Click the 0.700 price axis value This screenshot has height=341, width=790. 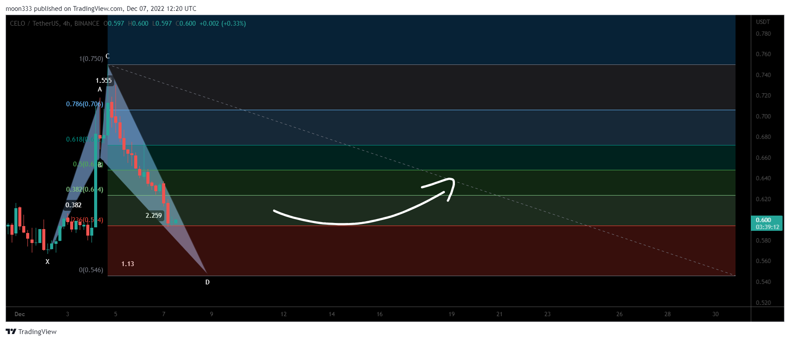[x=763, y=116]
